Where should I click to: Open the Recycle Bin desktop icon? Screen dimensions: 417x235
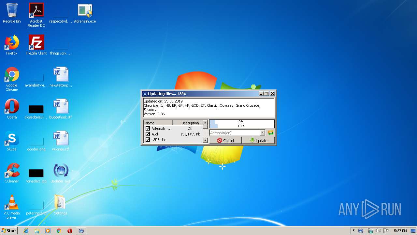point(12,13)
